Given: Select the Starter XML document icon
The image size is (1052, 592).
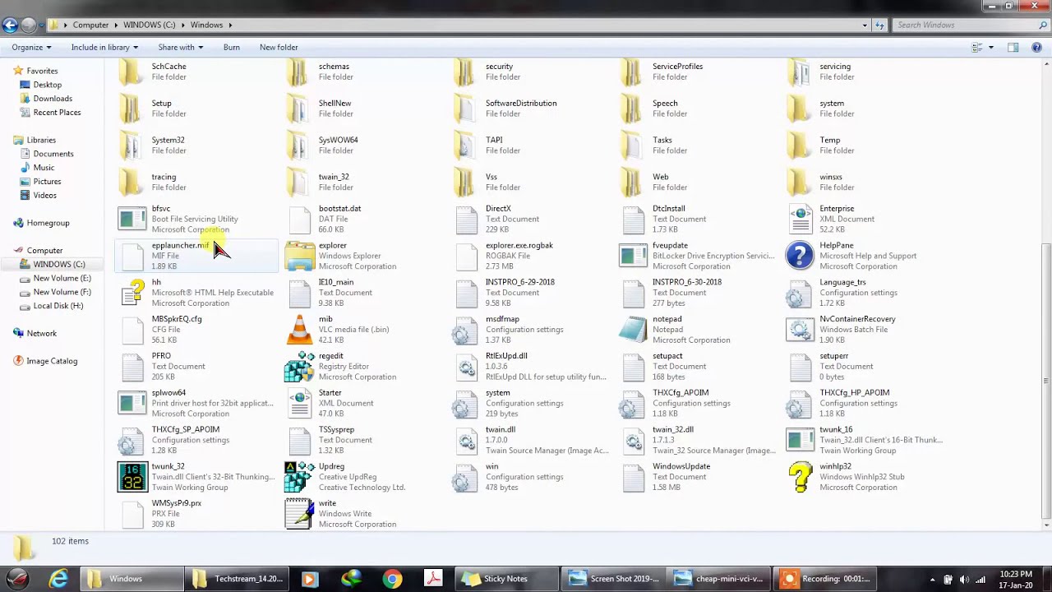Looking at the screenshot, I should click(299, 404).
